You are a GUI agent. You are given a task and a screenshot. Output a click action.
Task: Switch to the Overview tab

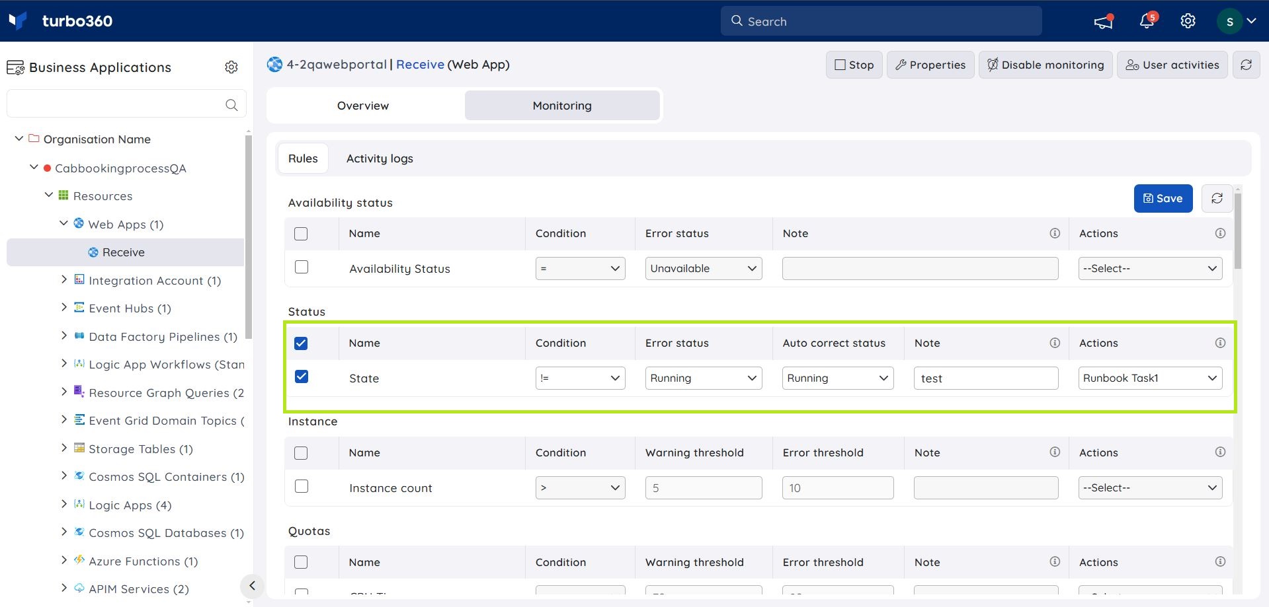click(x=363, y=106)
